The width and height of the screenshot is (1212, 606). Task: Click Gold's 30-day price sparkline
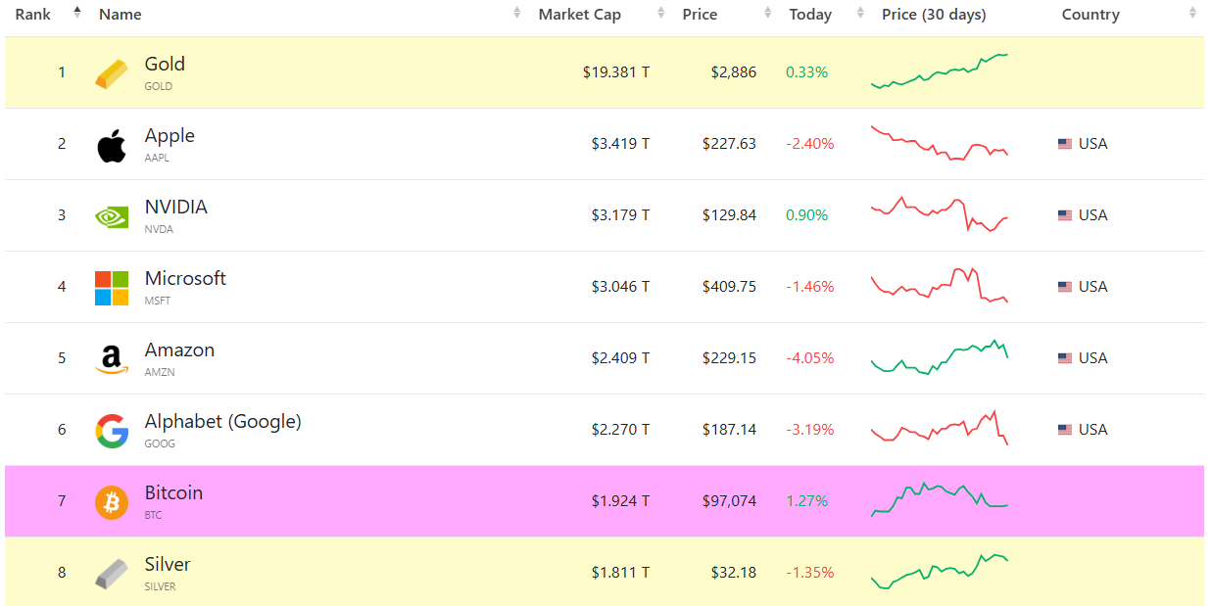(940, 71)
